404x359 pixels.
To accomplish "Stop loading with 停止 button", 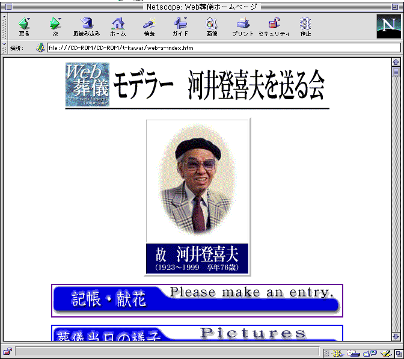I will (x=305, y=26).
